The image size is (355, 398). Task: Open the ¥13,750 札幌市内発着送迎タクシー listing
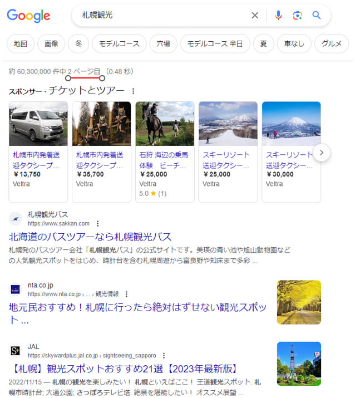[x=36, y=160]
